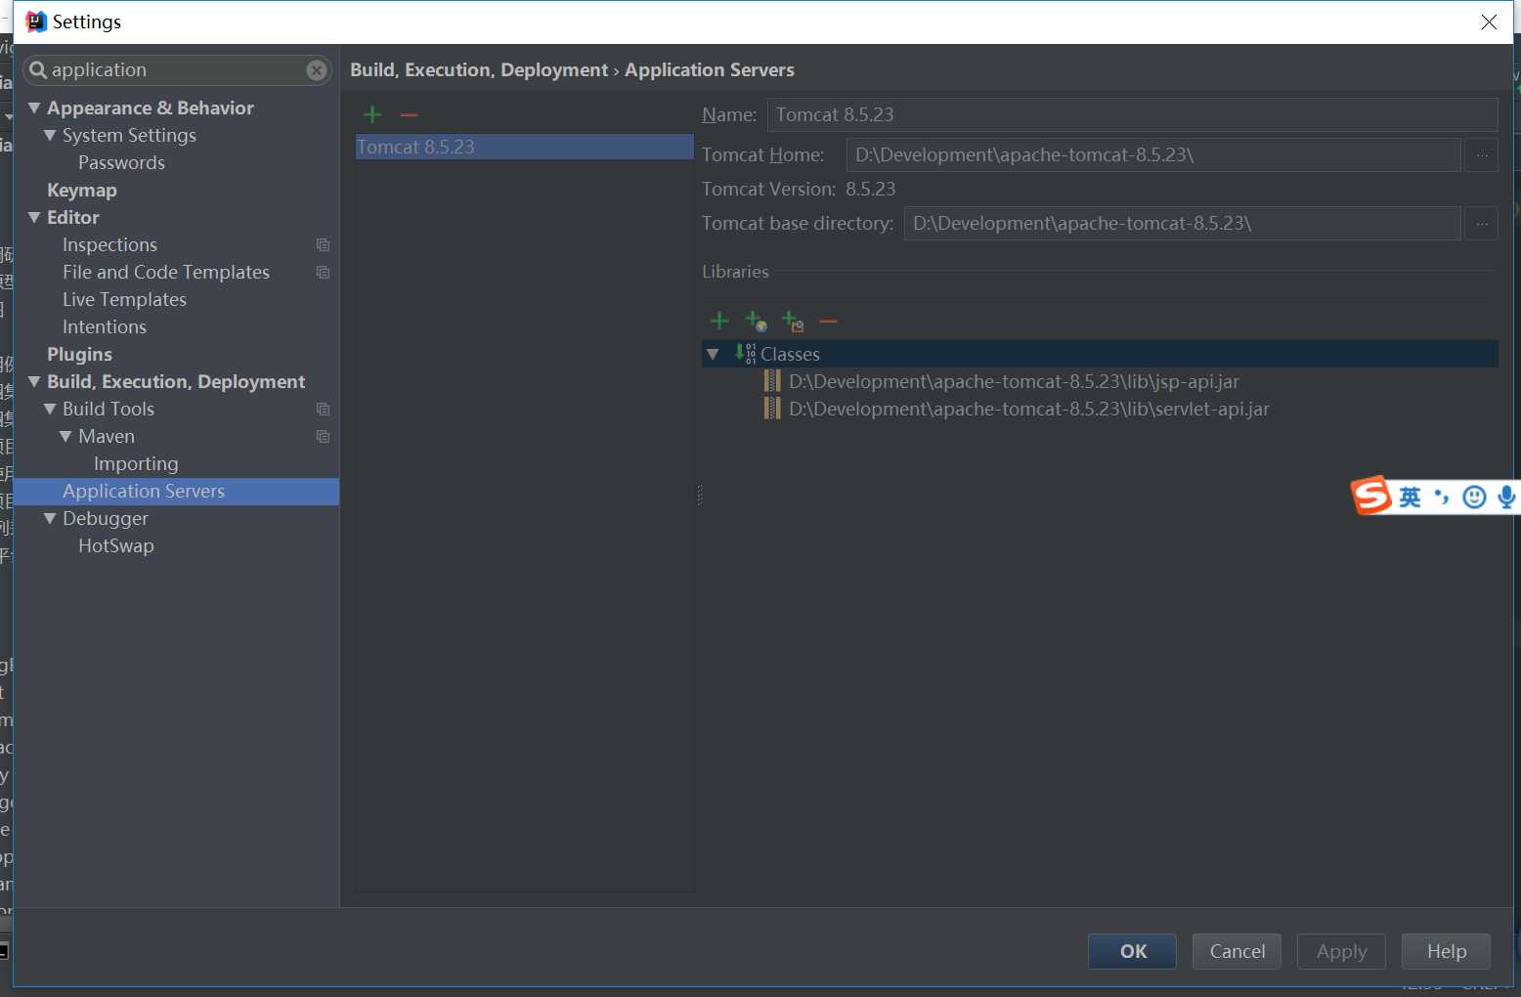Remove the selected library entry

pyautogui.click(x=829, y=321)
